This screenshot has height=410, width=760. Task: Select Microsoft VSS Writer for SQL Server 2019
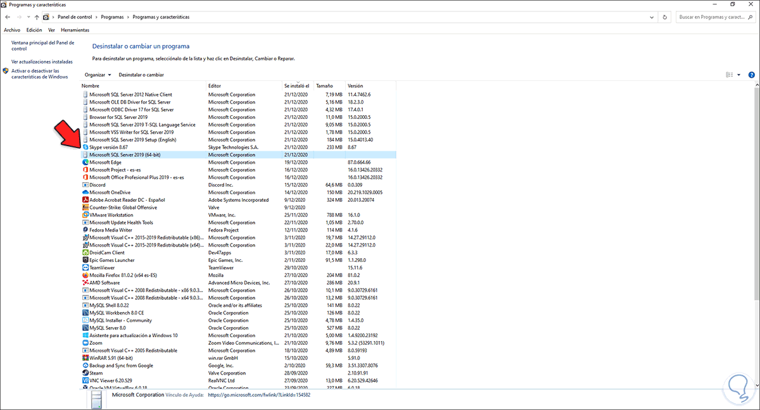click(239, 132)
